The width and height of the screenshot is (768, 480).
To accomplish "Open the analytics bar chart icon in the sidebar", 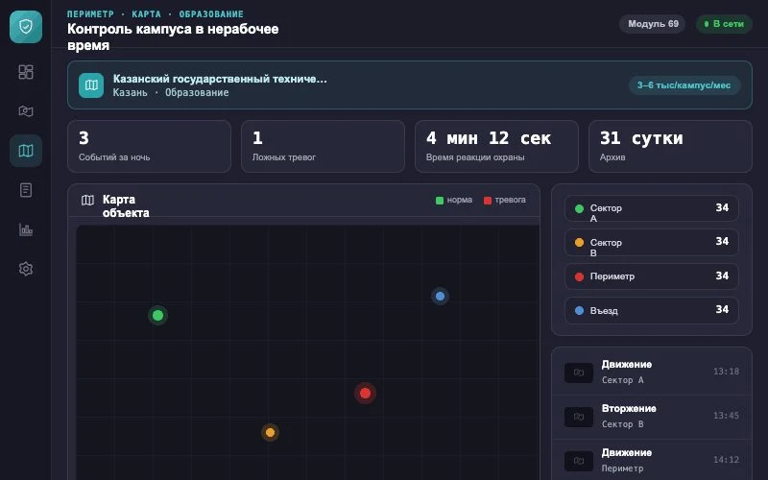I will 26,229.
